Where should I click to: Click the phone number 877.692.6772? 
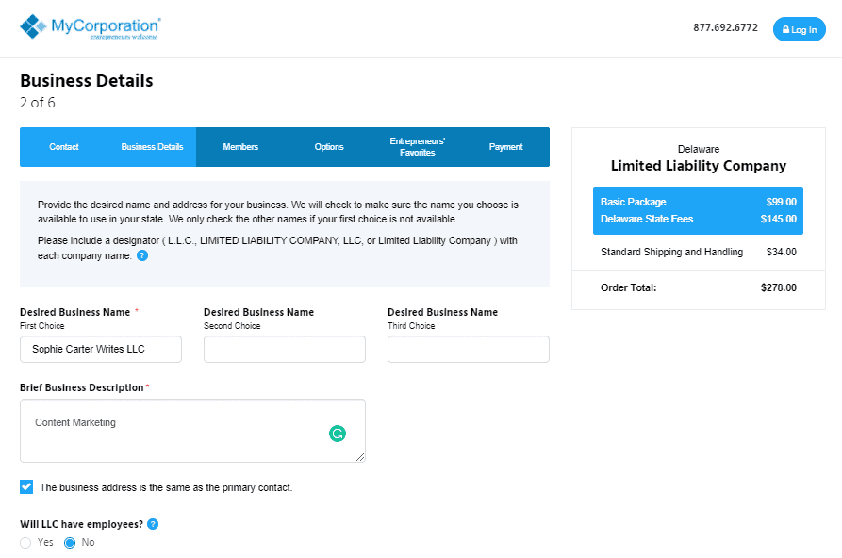725,27
